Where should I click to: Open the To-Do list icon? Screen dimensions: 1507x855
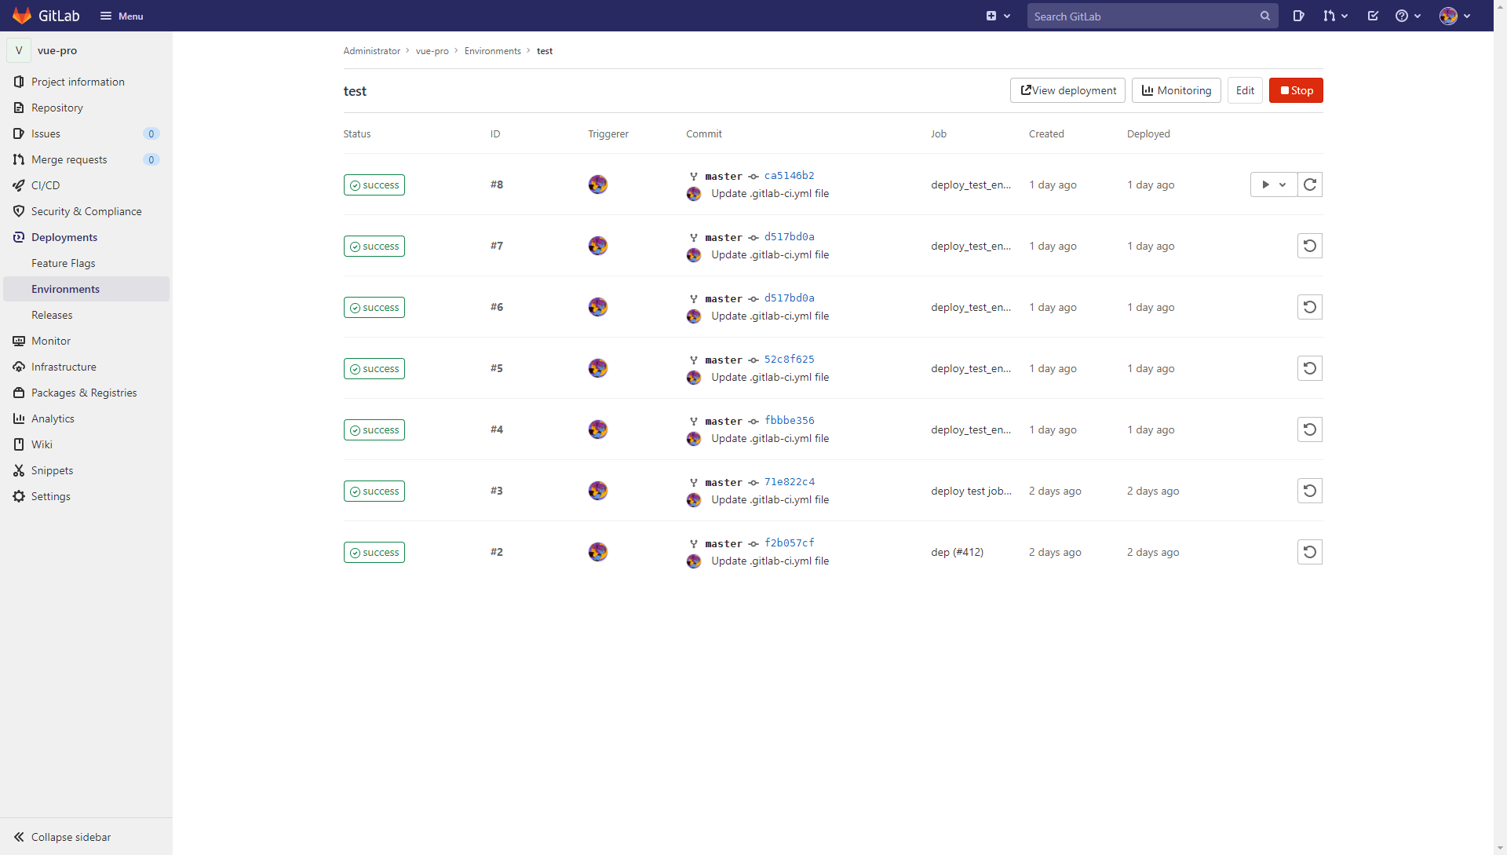[x=1373, y=16]
